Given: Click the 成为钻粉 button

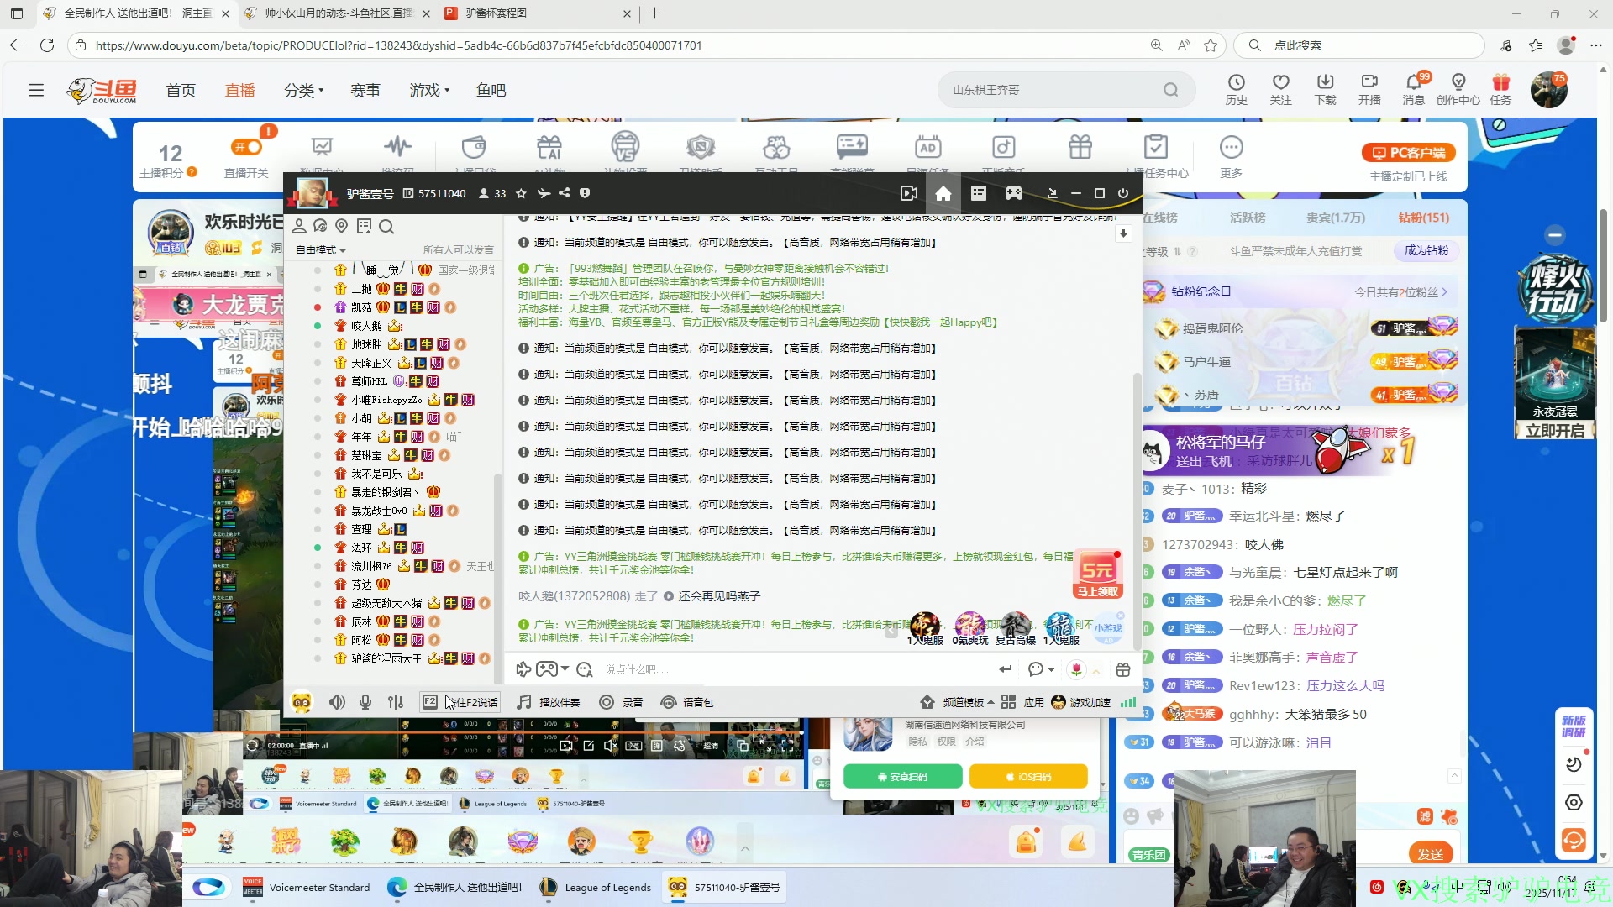Looking at the screenshot, I should 1426,250.
